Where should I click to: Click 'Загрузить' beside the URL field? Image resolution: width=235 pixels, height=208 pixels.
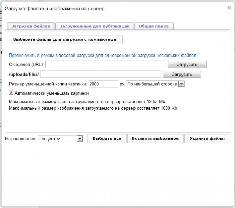[x=187, y=64]
